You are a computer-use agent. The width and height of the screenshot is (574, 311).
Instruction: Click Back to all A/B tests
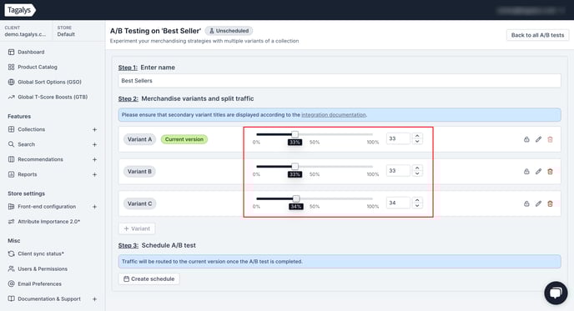(x=537, y=35)
